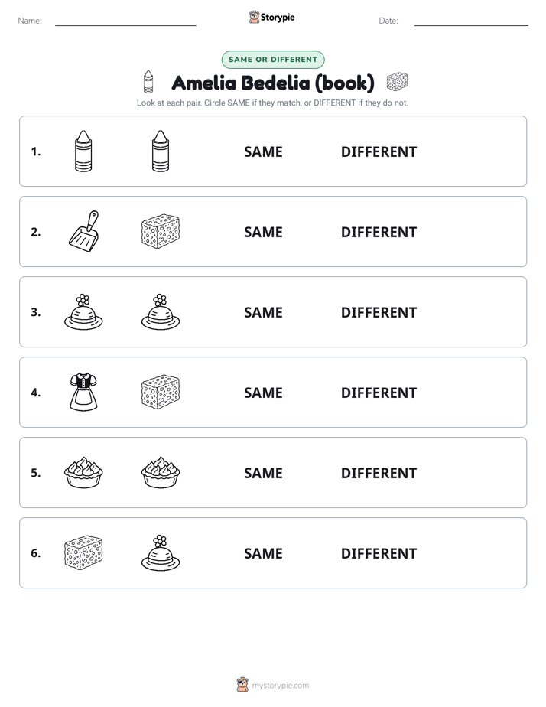The image size is (546, 707).
Task: Select SAME for pair 5
Action: coord(263,473)
